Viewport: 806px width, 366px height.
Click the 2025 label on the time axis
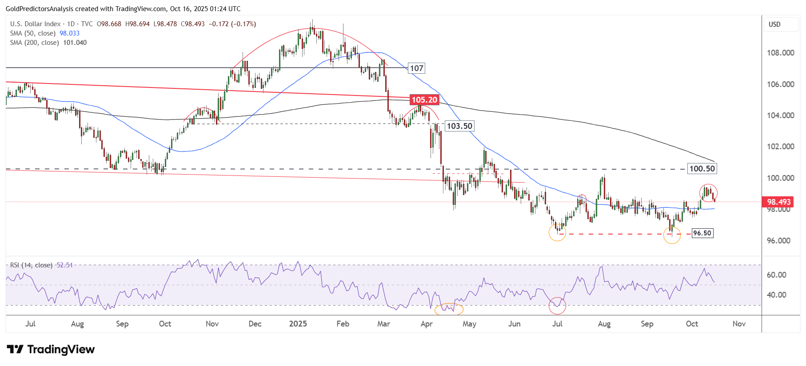click(298, 324)
